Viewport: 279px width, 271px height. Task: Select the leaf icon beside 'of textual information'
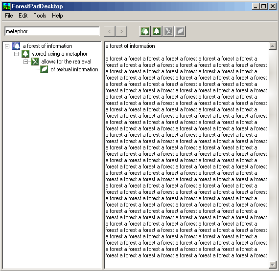44,69
